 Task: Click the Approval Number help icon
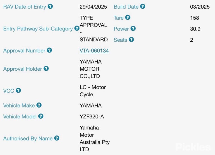[x=49, y=50]
